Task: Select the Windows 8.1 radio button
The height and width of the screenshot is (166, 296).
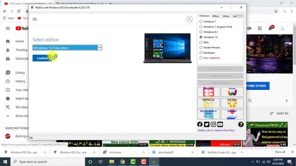Action: [201, 32]
